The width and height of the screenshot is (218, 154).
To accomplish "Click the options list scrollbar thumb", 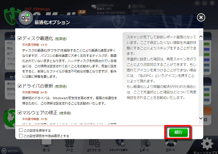I will pyautogui.click(x=201, y=48).
